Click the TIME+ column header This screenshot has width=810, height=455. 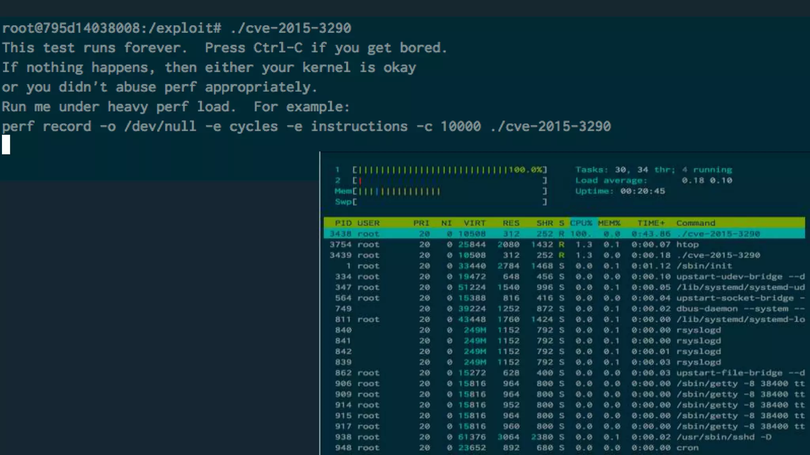coord(651,223)
